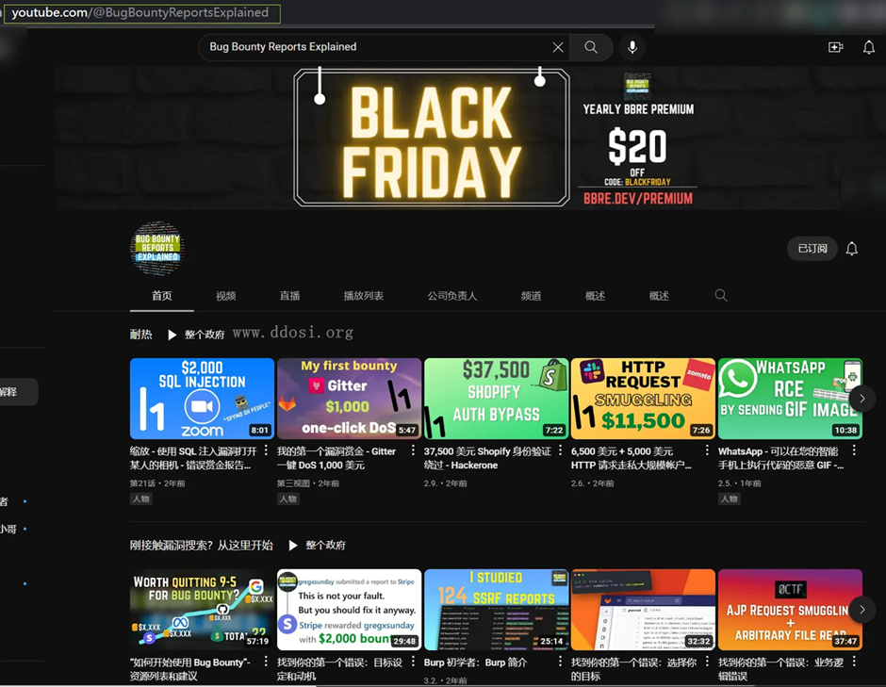Open the create video icon
The image size is (886, 687).
pos(836,47)
